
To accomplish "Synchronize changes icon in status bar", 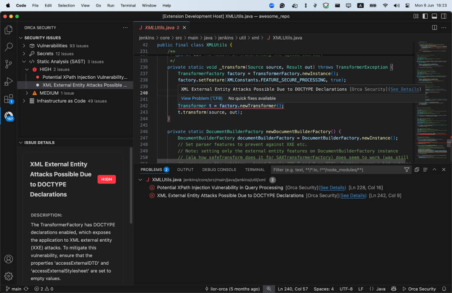I will pyautogui.click(x=26, y=289).
